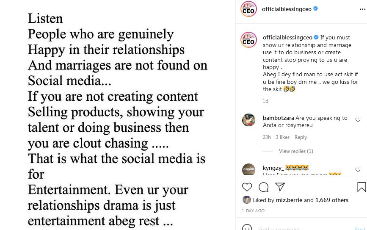This screenshot has height=230, width=367.
Task: Expand View replies (1) under bambotzara
Action: point(296,151)
